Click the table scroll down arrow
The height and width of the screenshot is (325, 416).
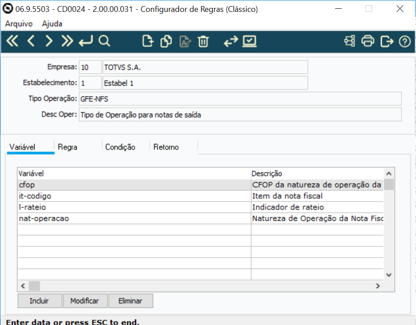click(x=389, y=275)
